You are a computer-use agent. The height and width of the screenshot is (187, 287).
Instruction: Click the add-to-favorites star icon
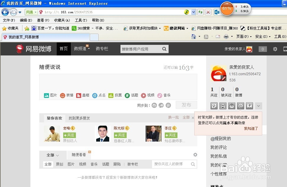(27, 28)
